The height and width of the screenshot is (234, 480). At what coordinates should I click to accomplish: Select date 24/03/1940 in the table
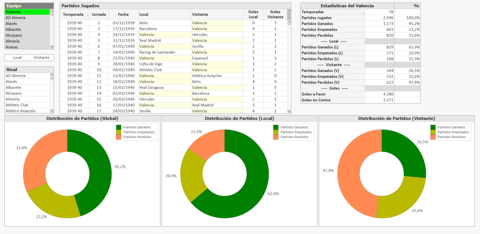tap(123, 111)
